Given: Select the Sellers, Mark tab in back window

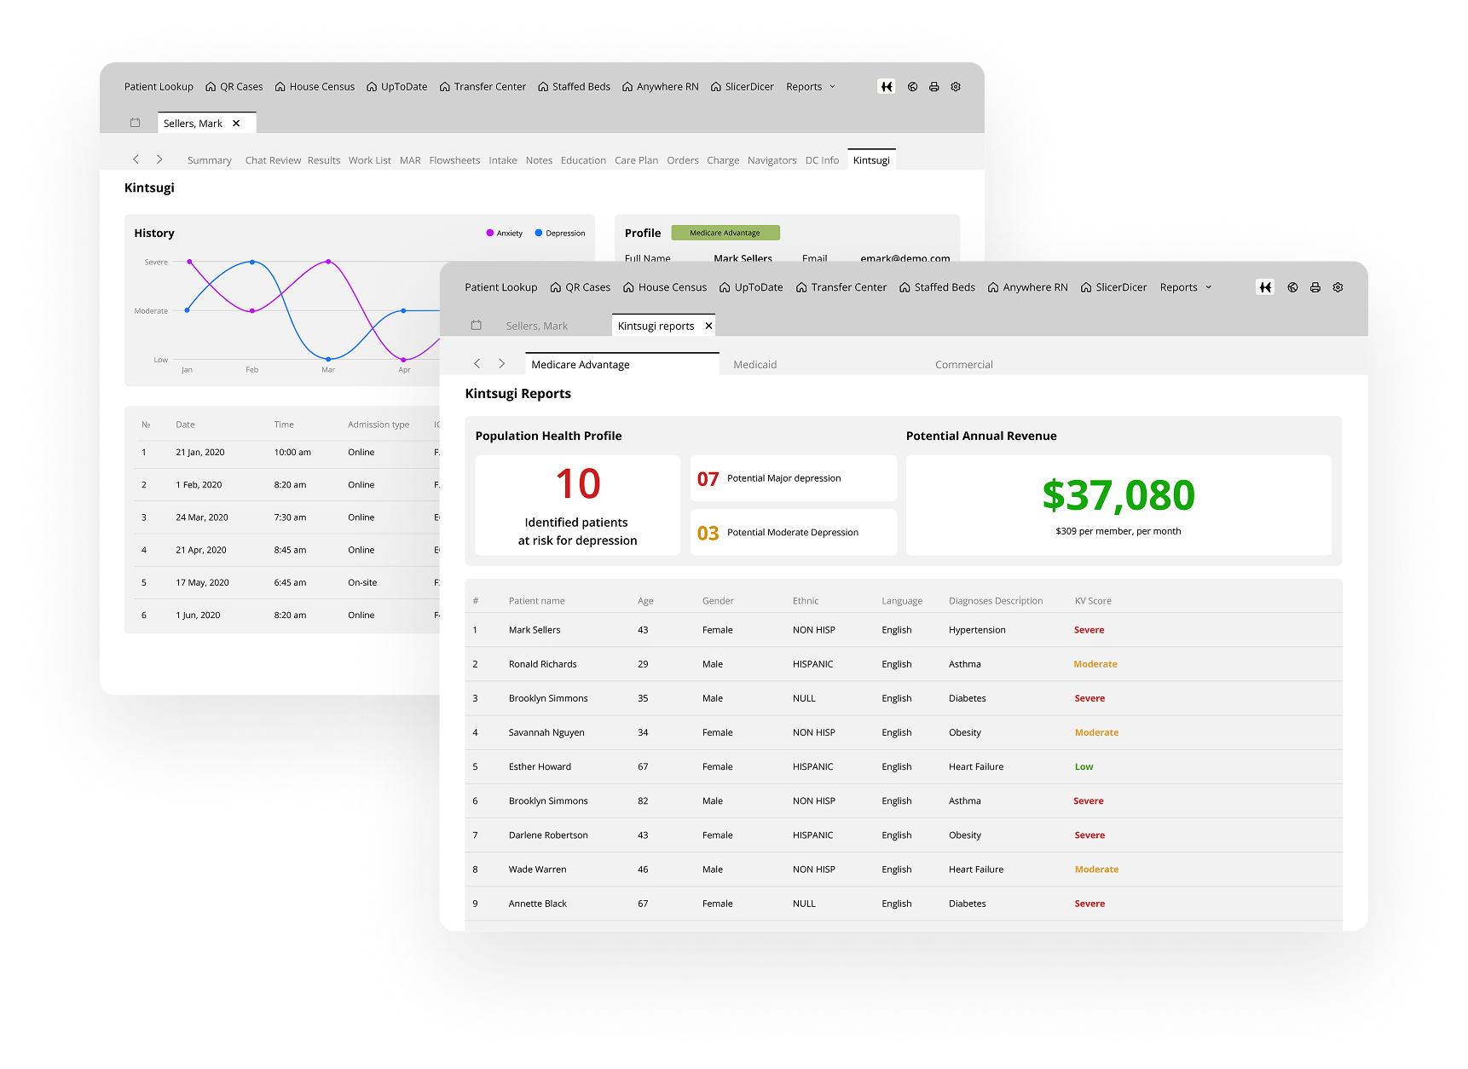Looking at the screenshot, I should point(206,123).
